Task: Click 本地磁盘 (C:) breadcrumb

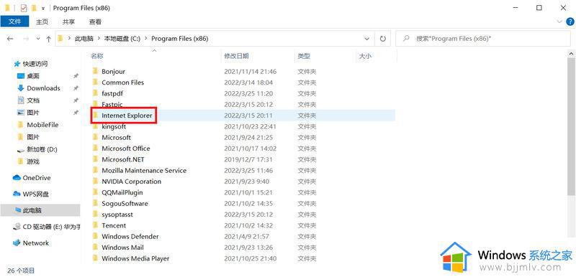Action: tap(122, 39)
